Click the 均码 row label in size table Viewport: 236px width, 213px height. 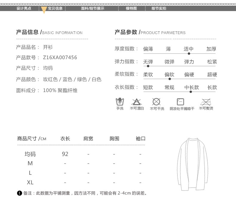tap(30, 154)
